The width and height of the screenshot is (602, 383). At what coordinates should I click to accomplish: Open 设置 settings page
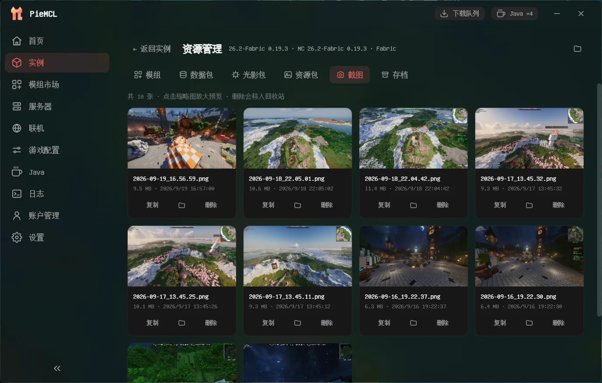(57, 238)
